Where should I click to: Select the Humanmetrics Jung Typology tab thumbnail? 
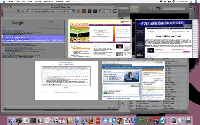pos(67,81)
